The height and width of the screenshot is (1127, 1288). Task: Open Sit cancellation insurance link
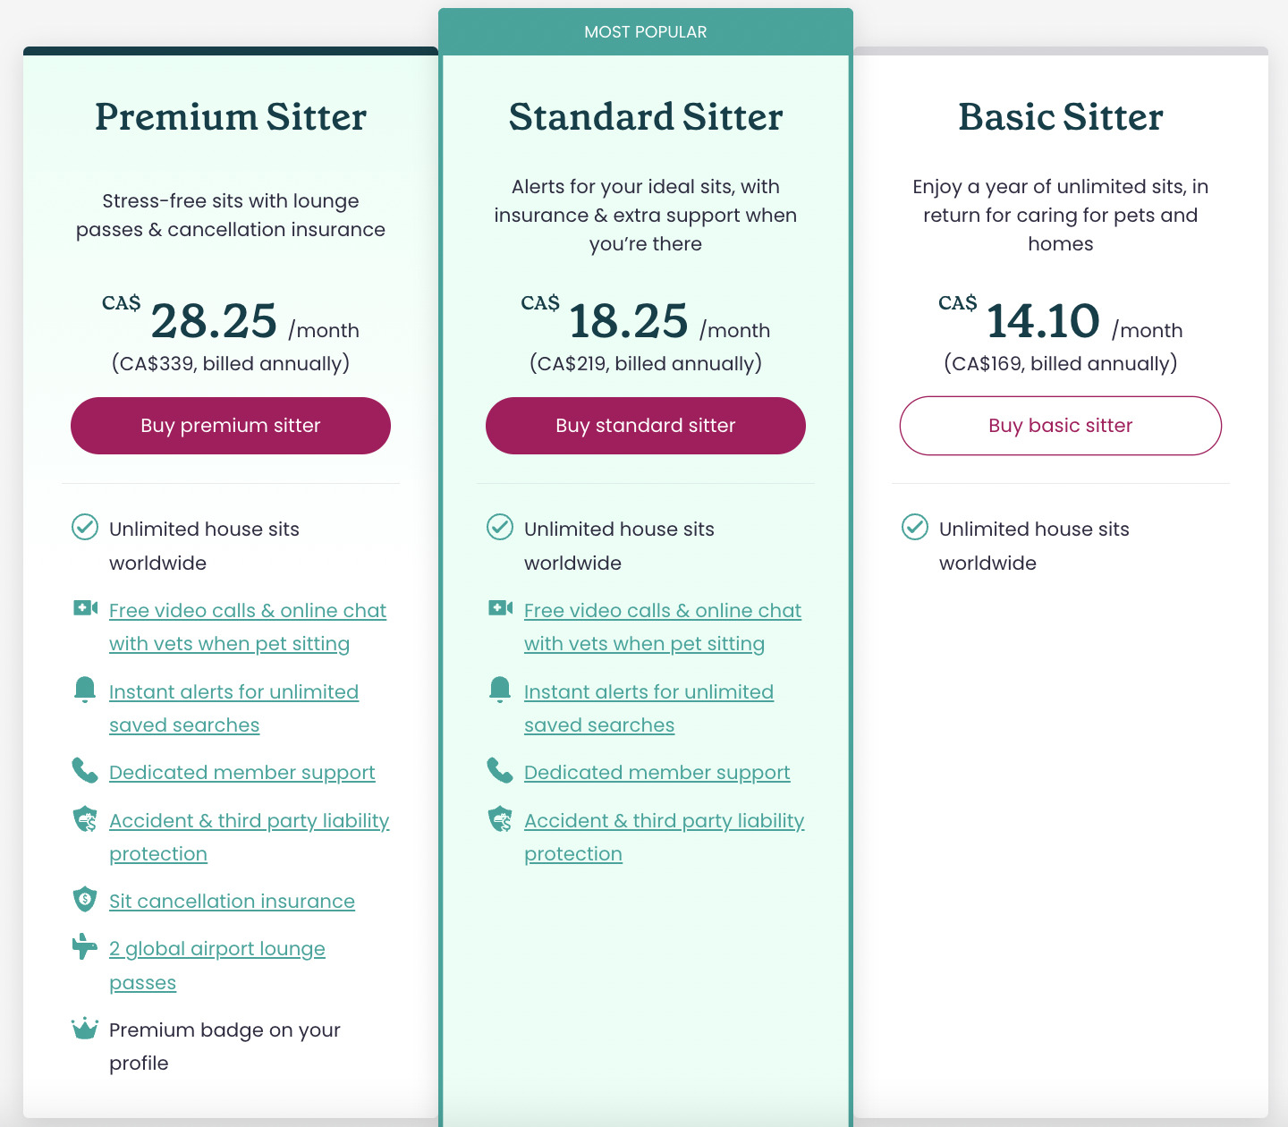[232, 901]
